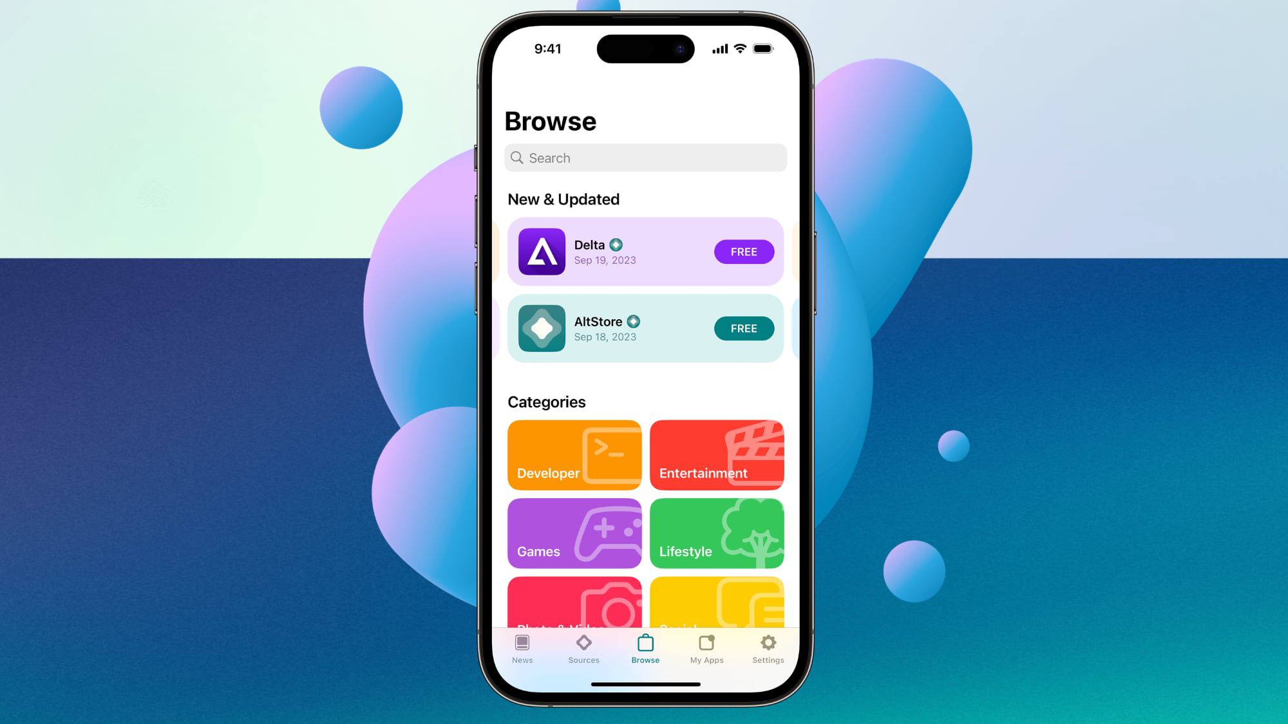Tap the verified badge on Delta
Viewport: 1288px width, 724px height.
pyautogui.click(x=616, y=244)
